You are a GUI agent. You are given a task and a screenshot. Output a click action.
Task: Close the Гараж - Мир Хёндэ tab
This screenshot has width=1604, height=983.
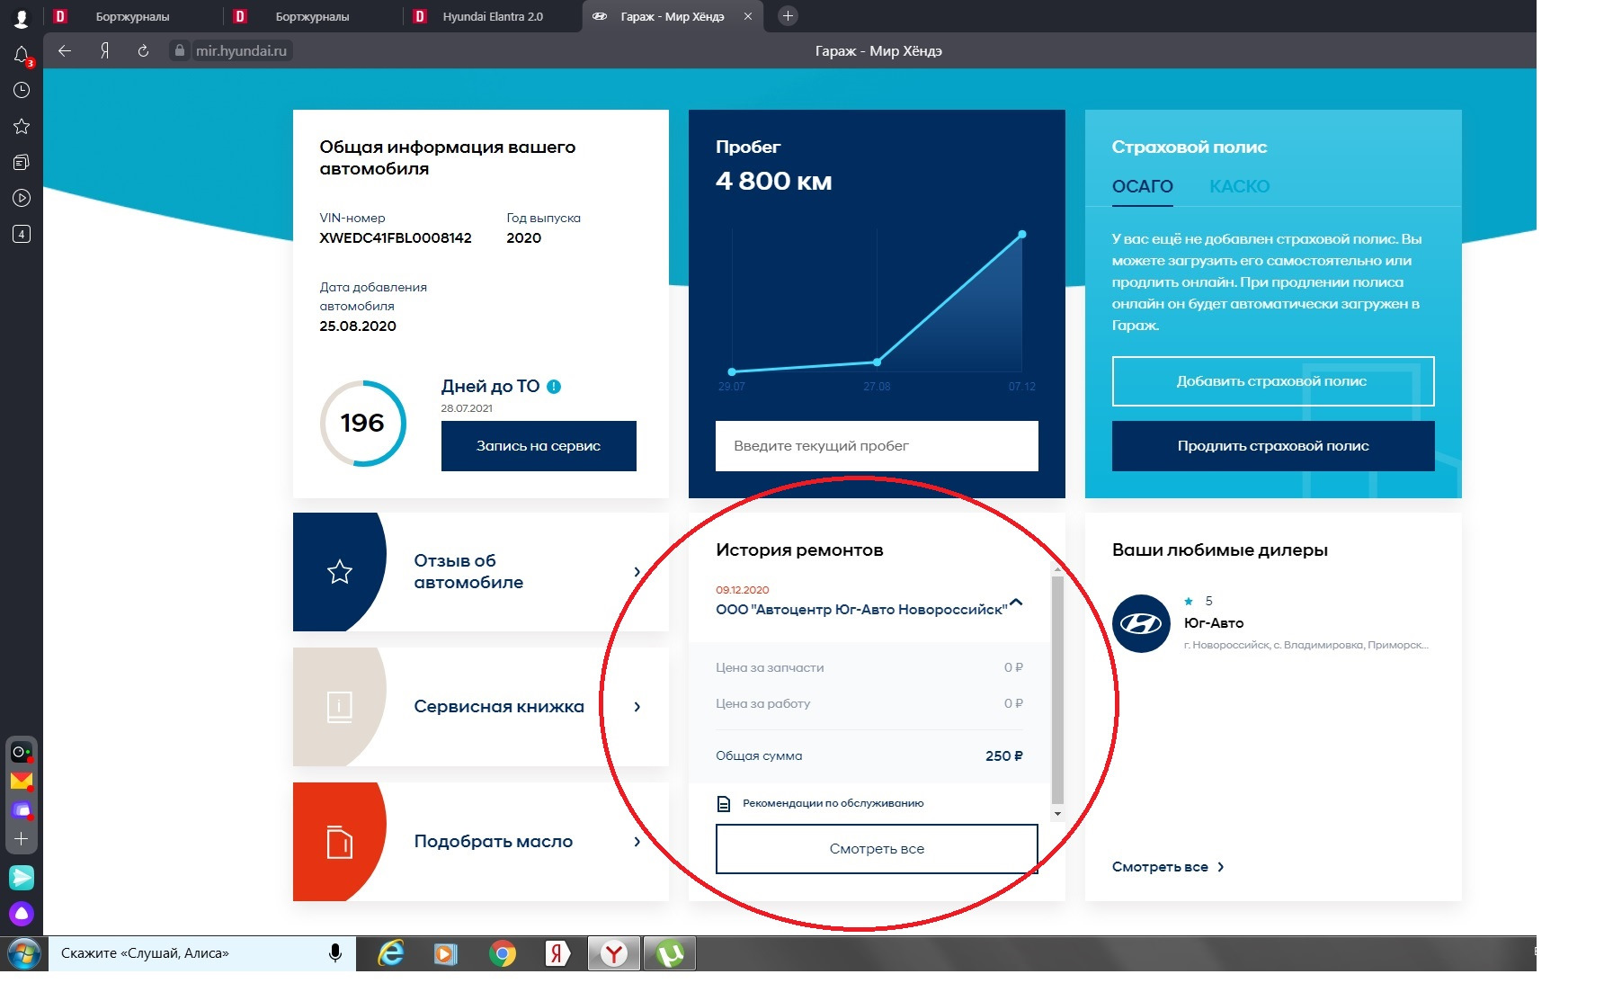748,16
